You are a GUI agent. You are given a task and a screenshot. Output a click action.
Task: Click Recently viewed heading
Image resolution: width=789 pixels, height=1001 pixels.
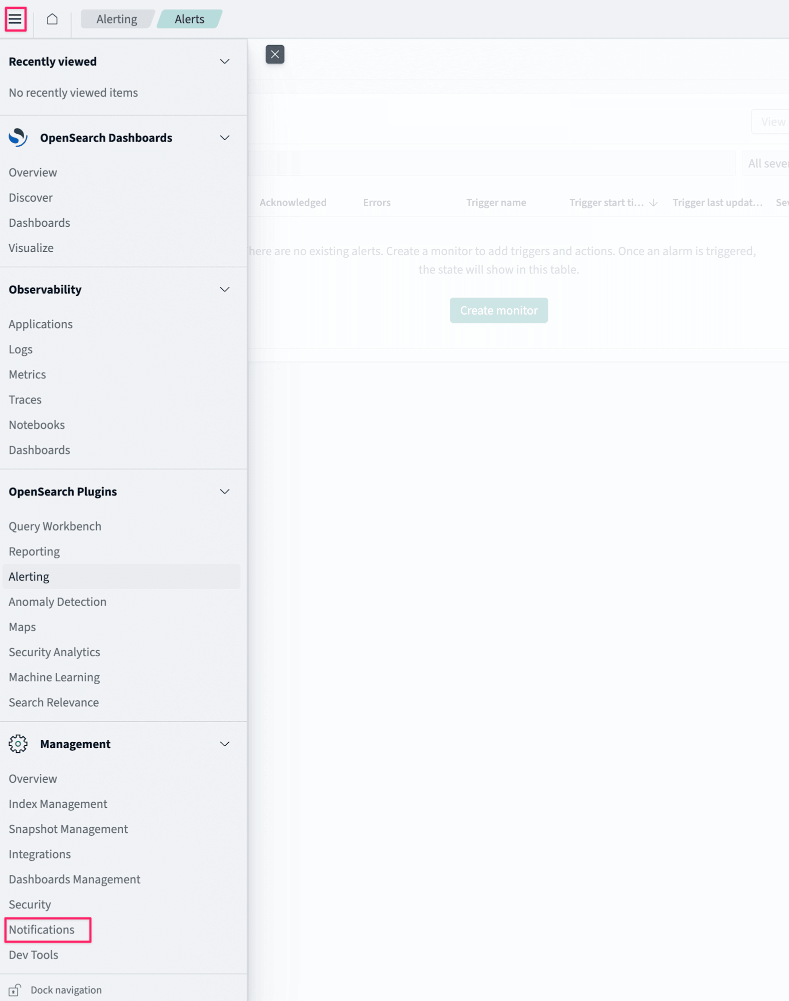click(53, 62)
